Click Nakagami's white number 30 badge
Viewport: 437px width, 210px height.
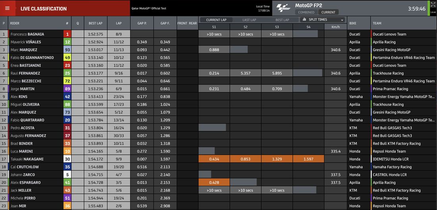67,159
